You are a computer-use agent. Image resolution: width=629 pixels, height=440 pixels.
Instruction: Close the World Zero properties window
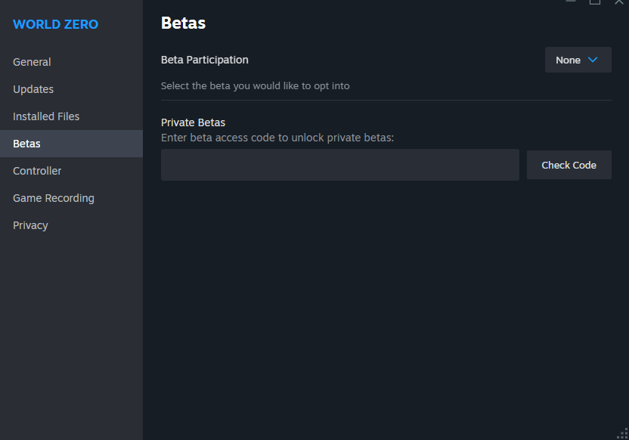point(619,2)
